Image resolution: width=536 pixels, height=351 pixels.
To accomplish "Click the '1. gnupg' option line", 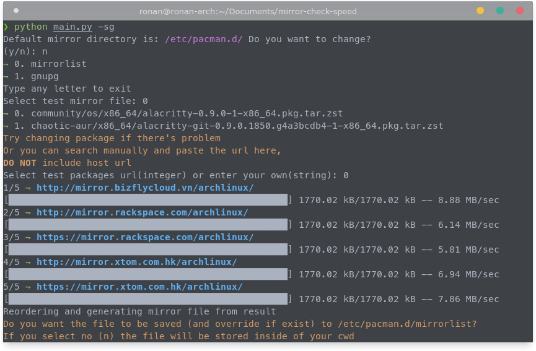I will pos(31,77).
